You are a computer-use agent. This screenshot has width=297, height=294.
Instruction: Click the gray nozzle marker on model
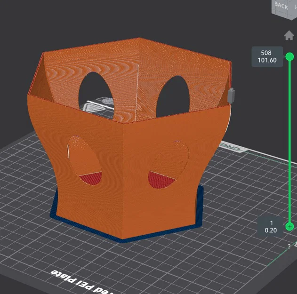point(231,95)
